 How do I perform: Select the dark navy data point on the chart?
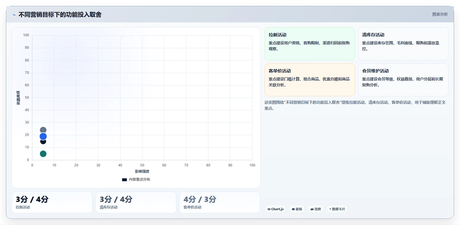tap(43, 141)
